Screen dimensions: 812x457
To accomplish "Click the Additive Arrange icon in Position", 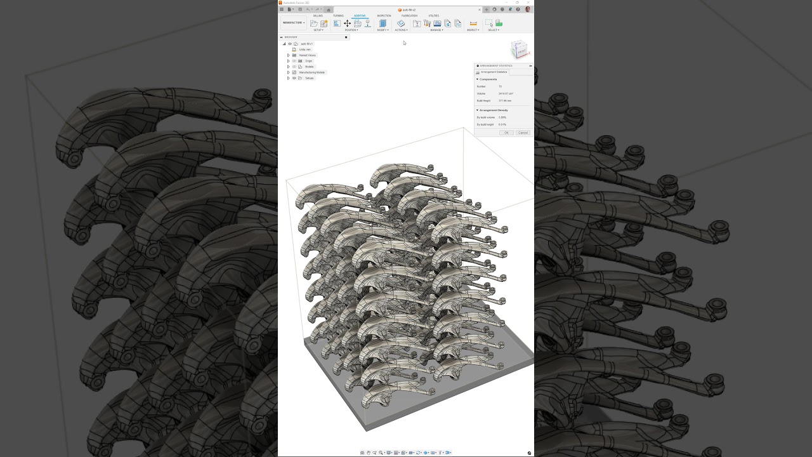I will pos(337,23).
